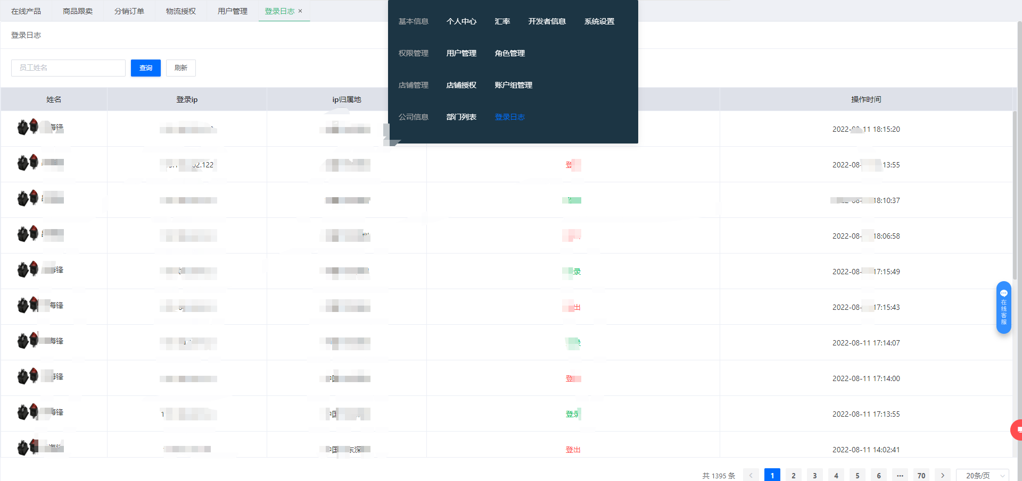Focus the 员工姓名 input field
This screenshot has width=1022, height=481.
click(68, 68)
